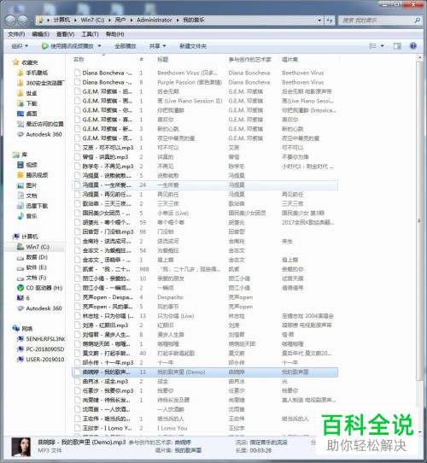Select the Diana Boncheva file titled Purple Passion
Image resolution: width=427 pixels, height=463 pixels.
coord(205,82)
